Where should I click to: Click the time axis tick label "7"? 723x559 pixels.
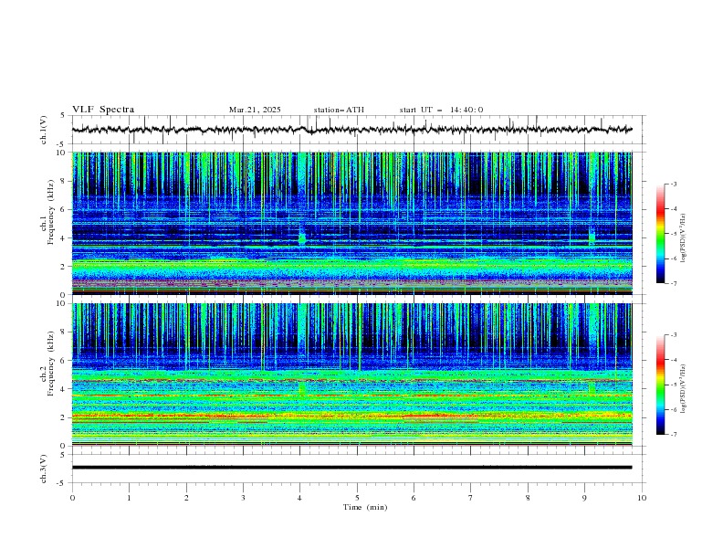click(471, 498)
